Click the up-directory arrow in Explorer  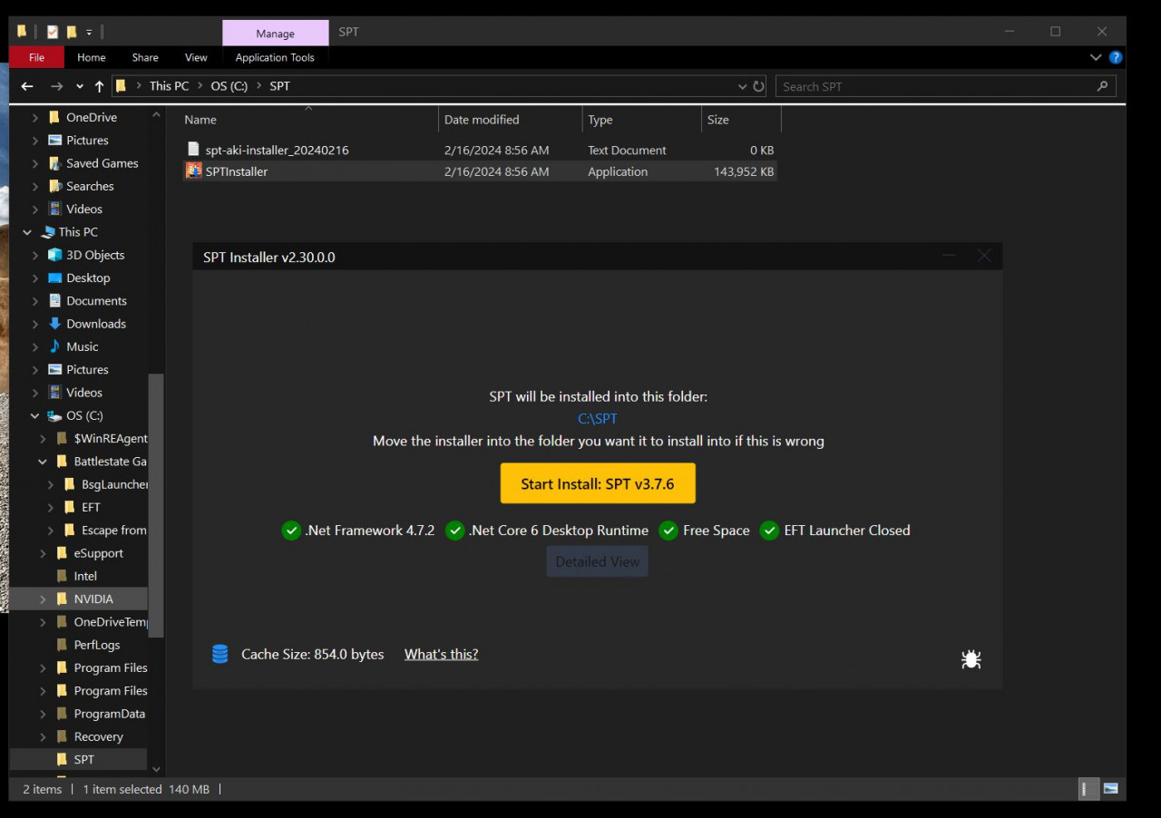[x=100, y=86]
